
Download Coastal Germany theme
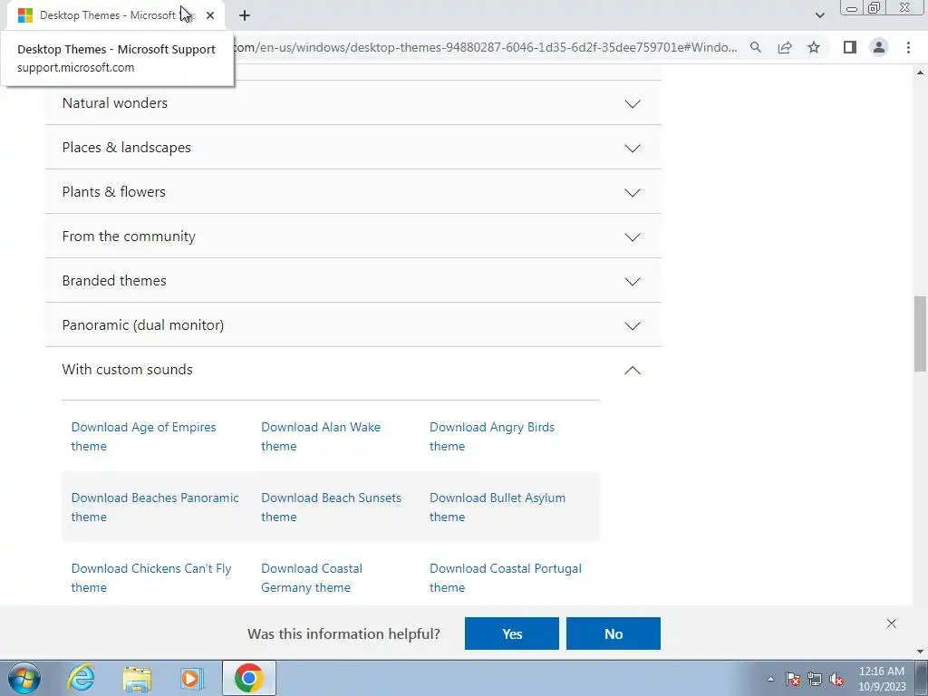[x=312, y=577]
